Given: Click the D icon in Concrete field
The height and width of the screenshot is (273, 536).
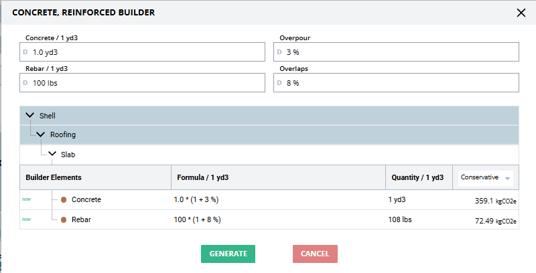Looking at the screenshot, I should (x=25, y=52).
